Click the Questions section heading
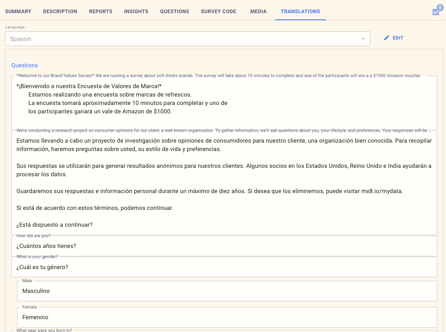Screen dimensions: 446x332 [x=25, y=65]
